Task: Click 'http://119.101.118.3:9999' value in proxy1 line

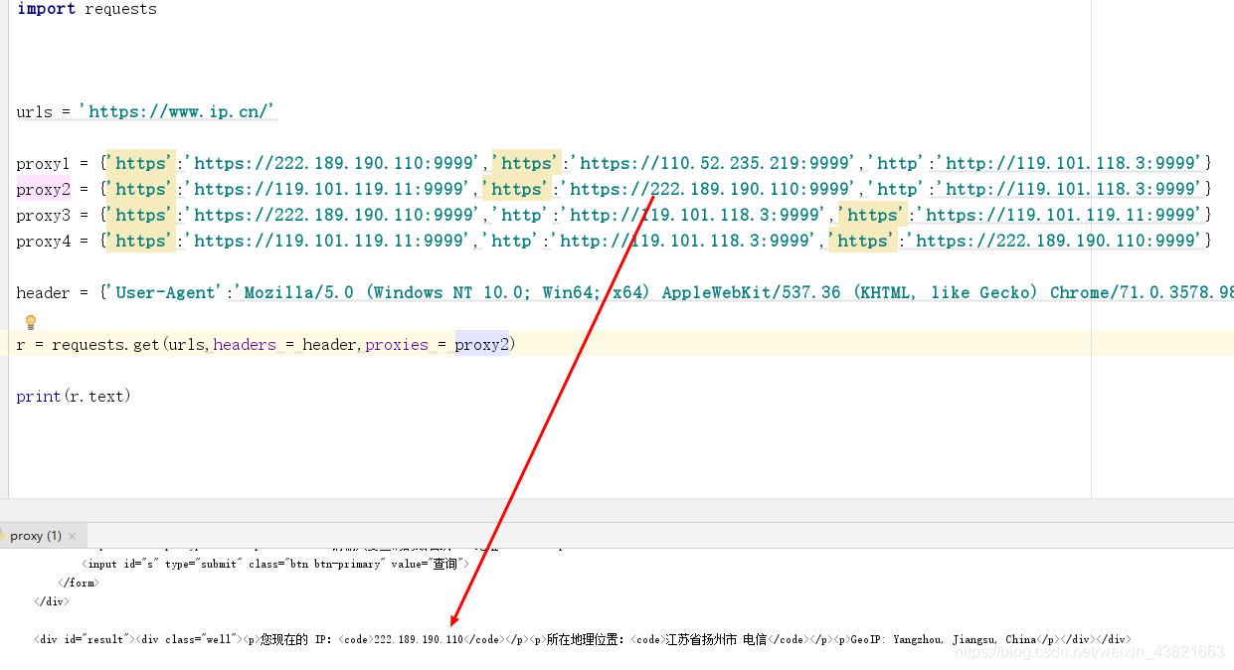Action: (x=1070, y=163)
